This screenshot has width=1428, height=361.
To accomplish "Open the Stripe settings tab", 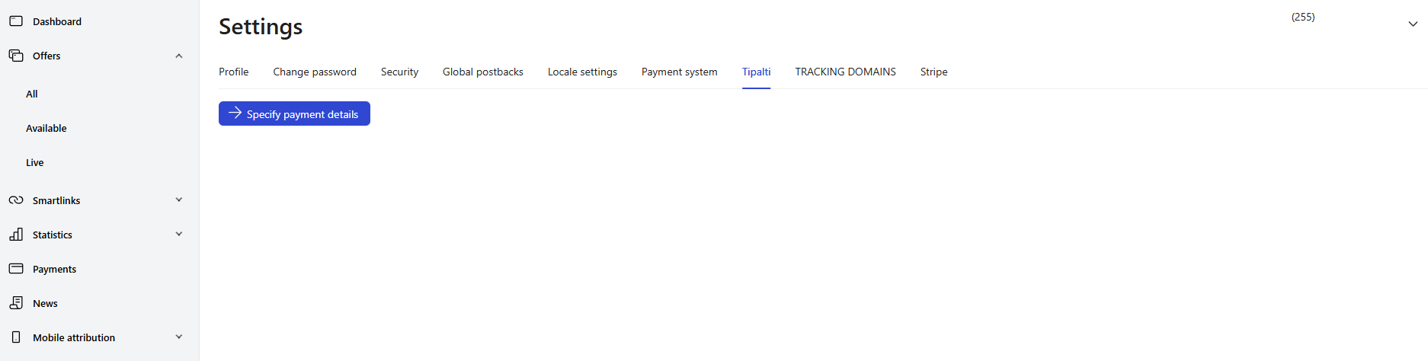I will click(x=933, y=72).
